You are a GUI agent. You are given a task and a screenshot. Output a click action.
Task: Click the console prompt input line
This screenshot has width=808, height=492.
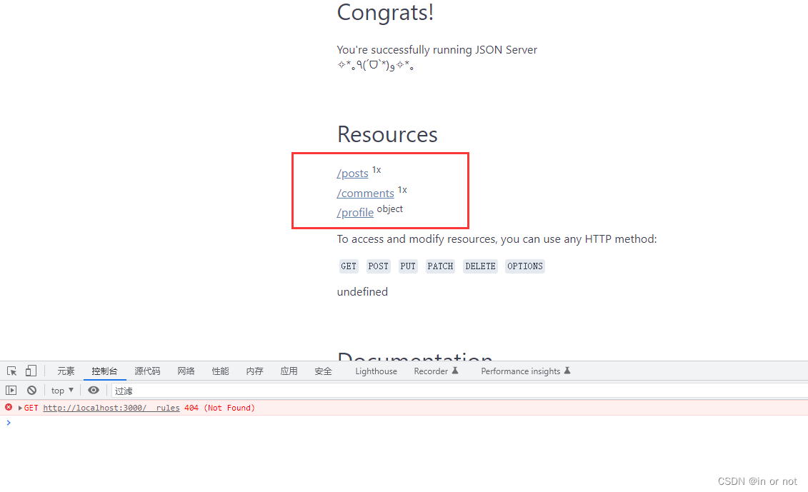[71, 422]
